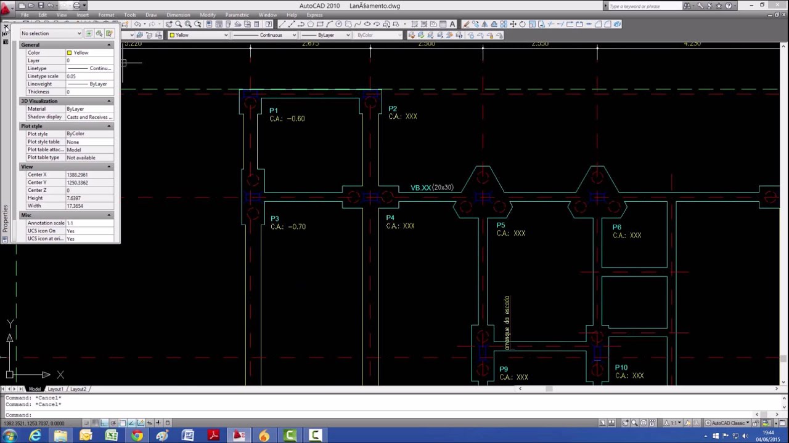Toggle Grid display in status bar
Screen dimensions: 789x443
coord(96,423)
